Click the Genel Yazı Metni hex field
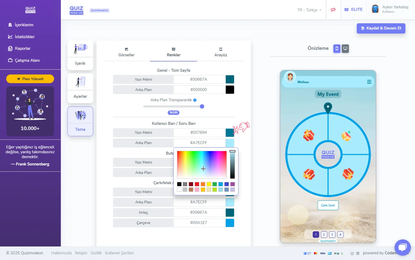Viewport: 415px width, 260px height. click(199, 79)
